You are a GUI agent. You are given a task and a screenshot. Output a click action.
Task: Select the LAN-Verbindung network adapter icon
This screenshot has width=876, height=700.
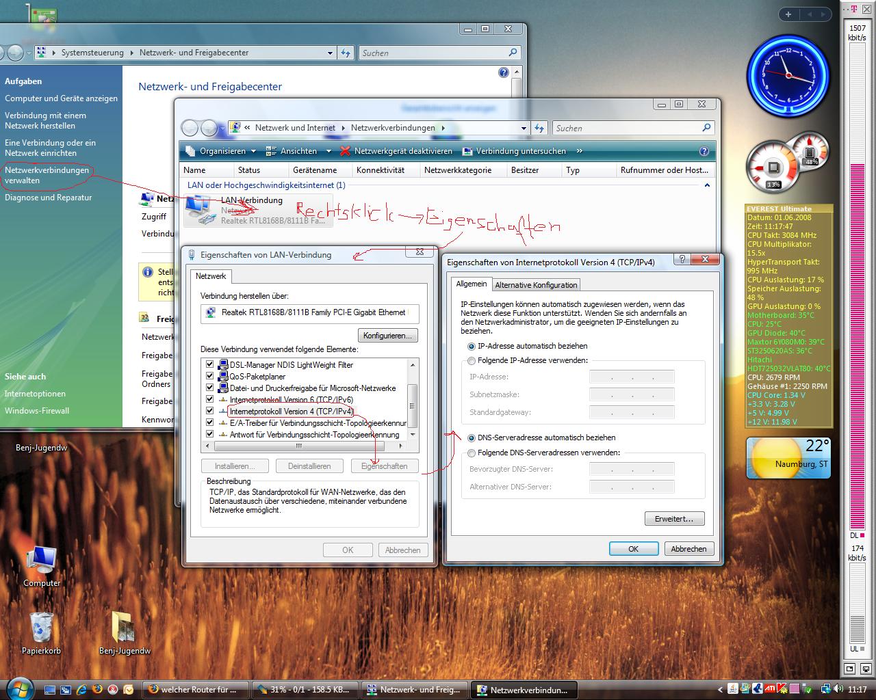pos(259,210)
